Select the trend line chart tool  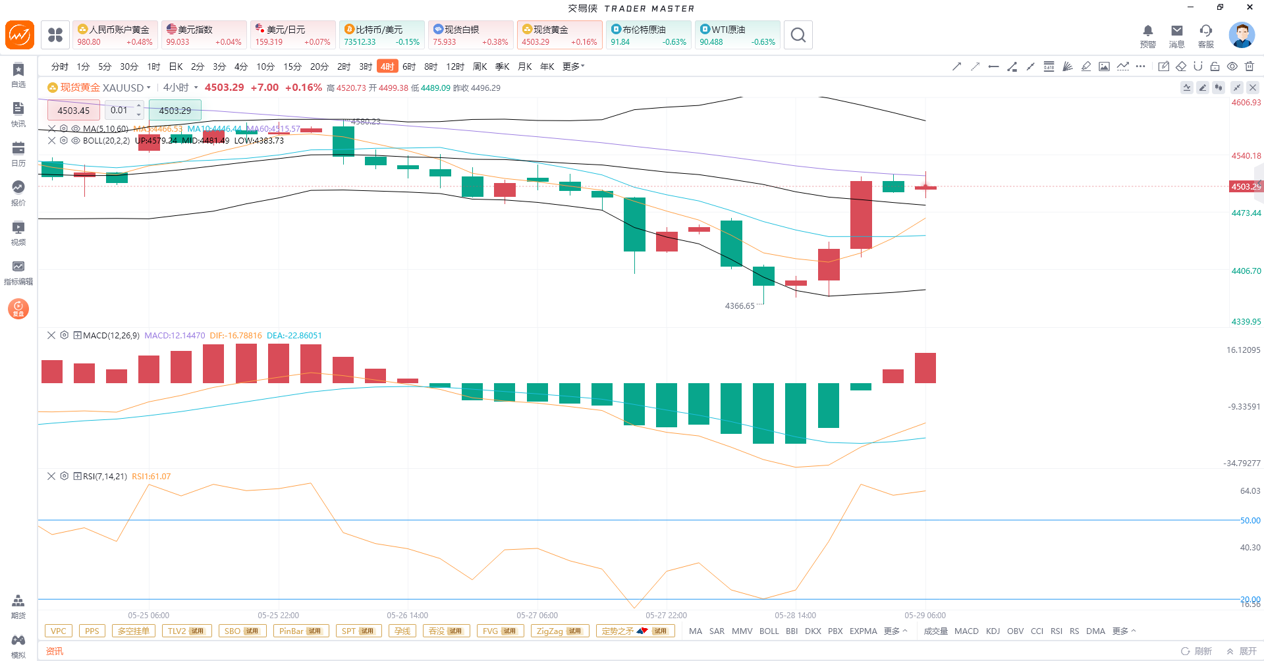(x=1123, y=66)
